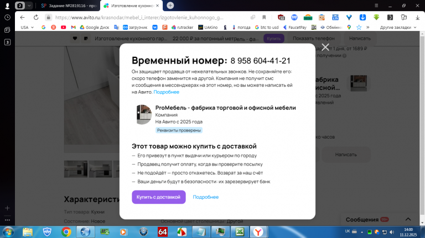Open the rutracker bookmark

click(183, 27)
